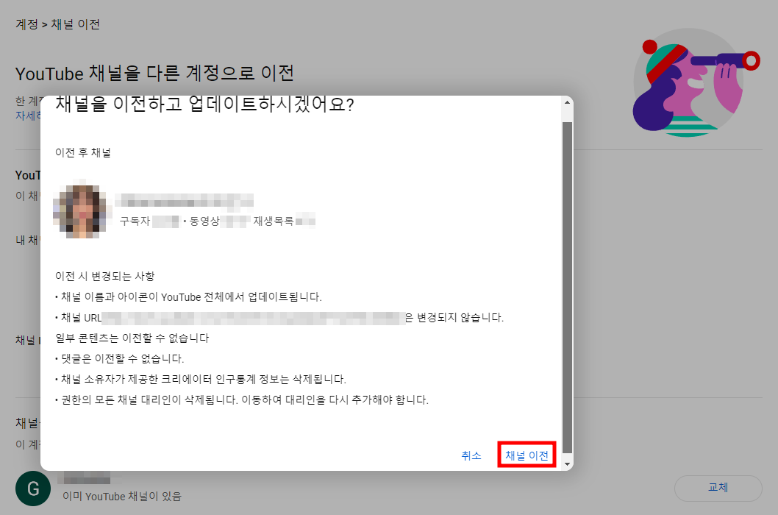Select the 크리에이터 인구통계 정보는 삭제됩니다 line
Viewport: 778px width, 515px height.
201,380
